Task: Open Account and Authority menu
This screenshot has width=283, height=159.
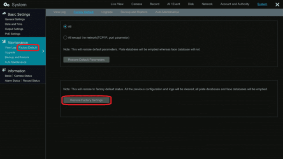Action: [x=234, y=4]
